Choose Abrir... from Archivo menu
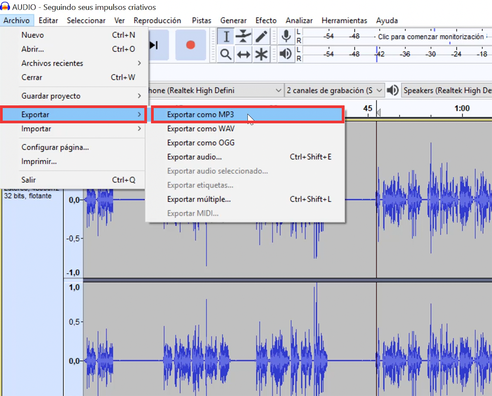This screenshot has width=492, height=396. [x=74, y=49]
